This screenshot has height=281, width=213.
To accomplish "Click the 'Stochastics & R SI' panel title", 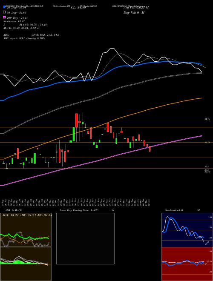I will tap(182, 210).
